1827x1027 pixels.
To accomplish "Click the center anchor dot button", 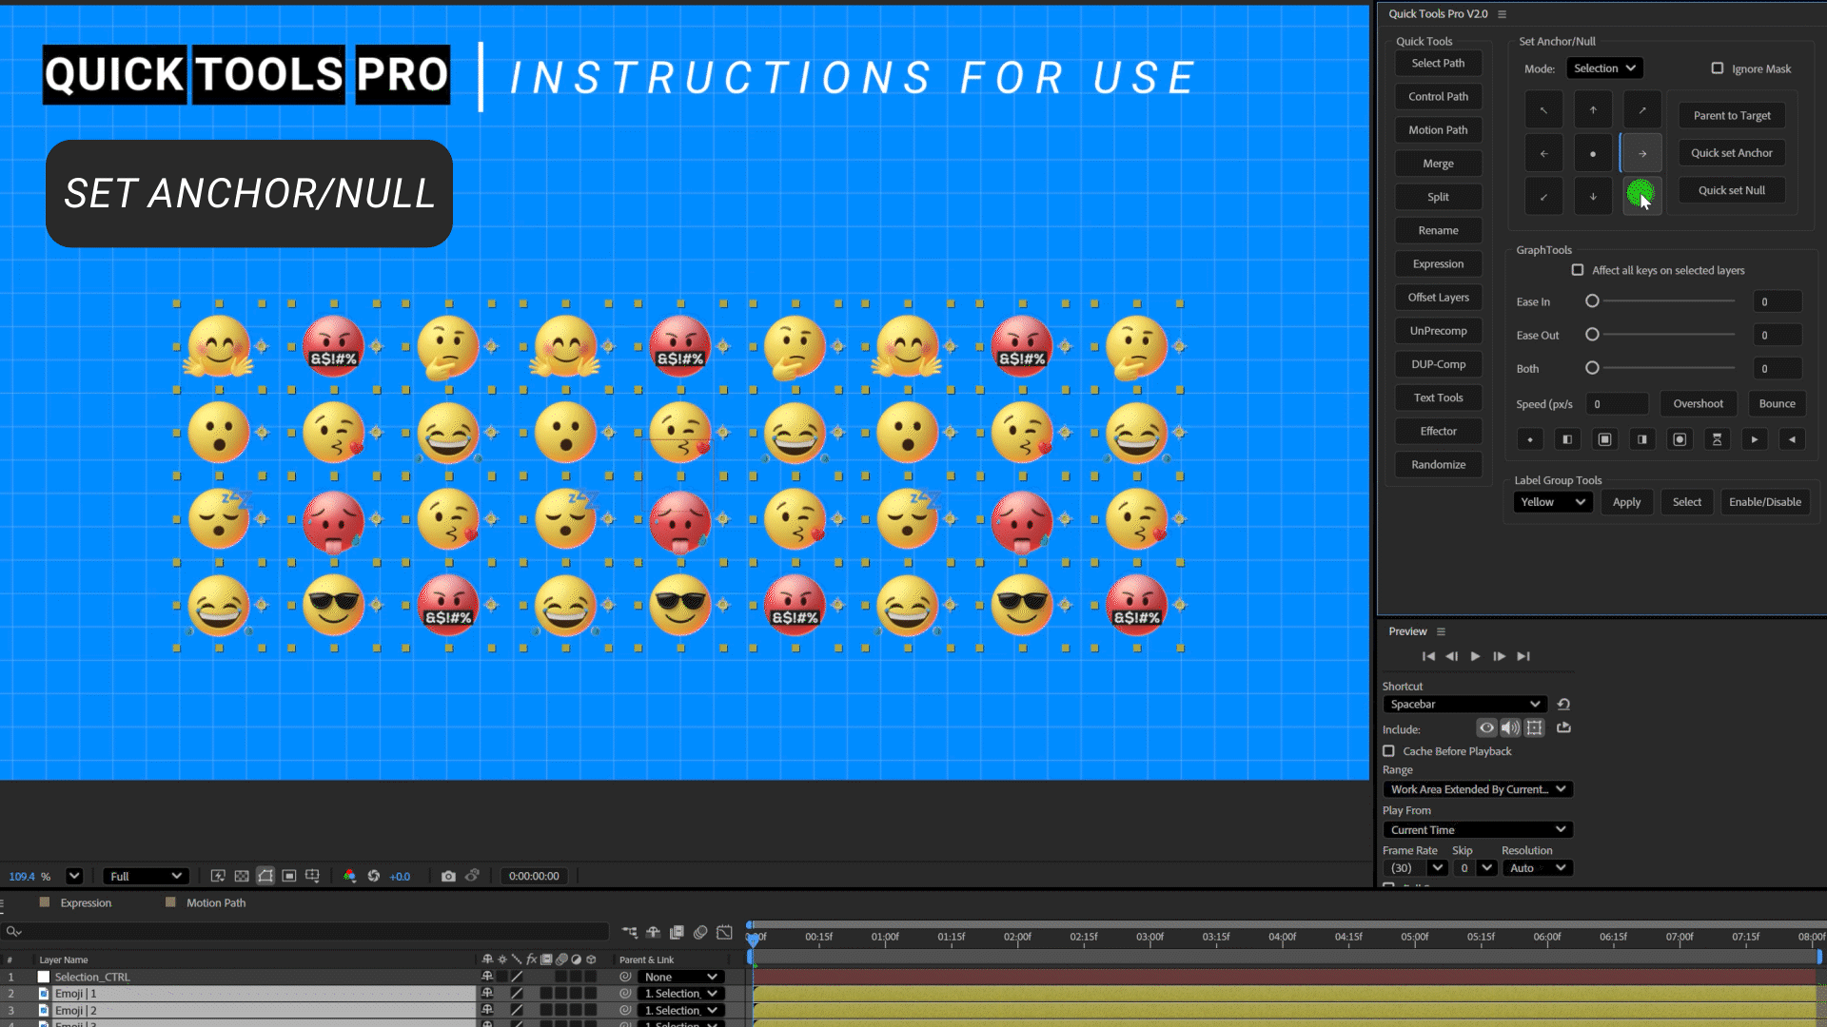I will [x=1593, y=153].
